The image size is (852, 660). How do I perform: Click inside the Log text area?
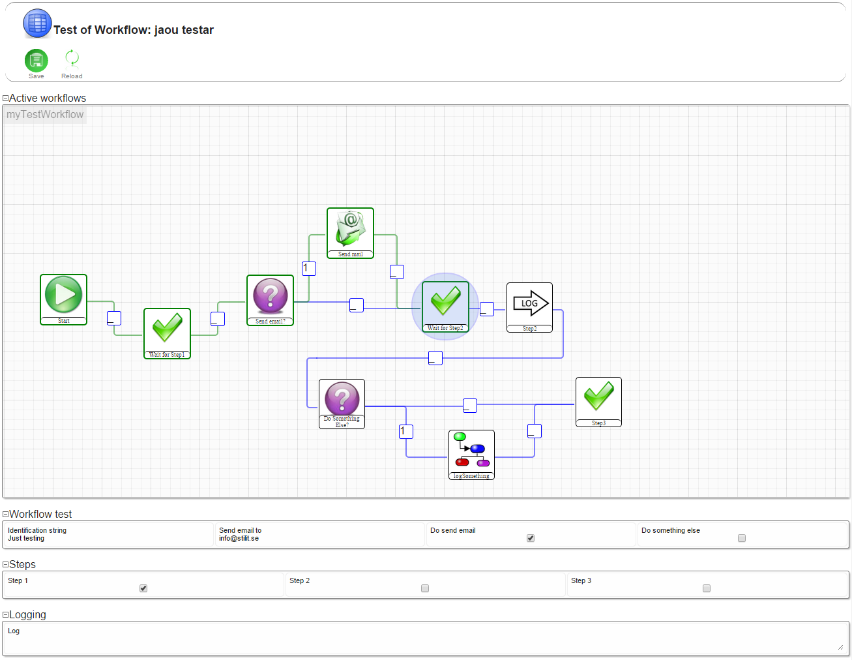(x=424, y=639)
